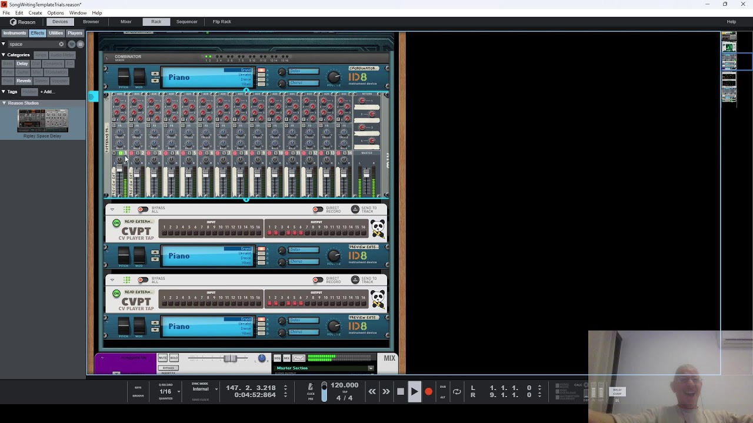
Task: Collapse the Categories section
Action: (4, 55)
